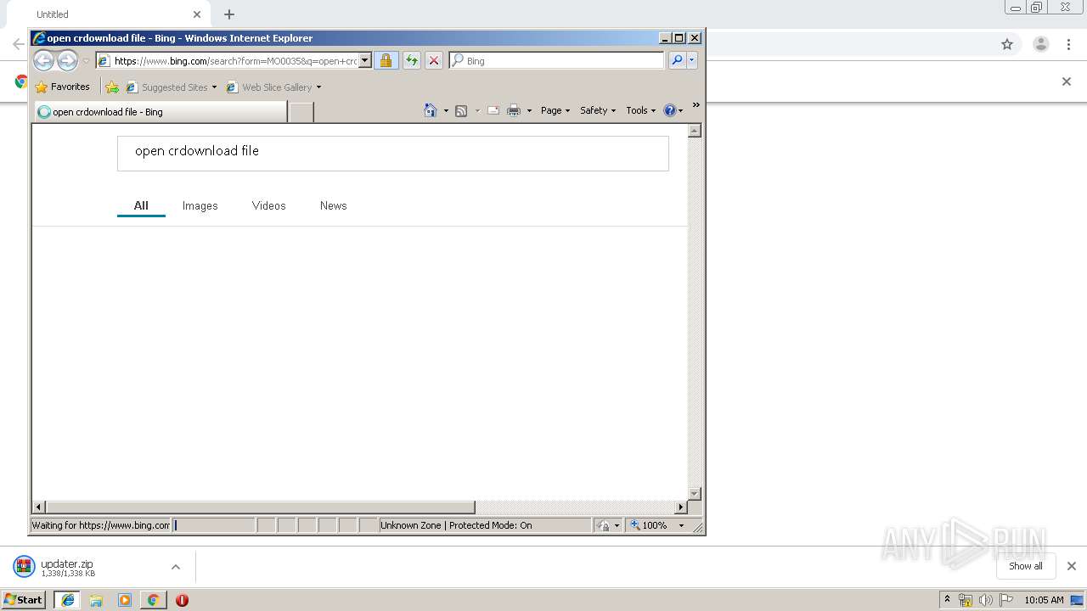Image resolution: width=1087 pixels, height=611 pixels.
Task: Open the Page menu
Action: coord(555,110)
